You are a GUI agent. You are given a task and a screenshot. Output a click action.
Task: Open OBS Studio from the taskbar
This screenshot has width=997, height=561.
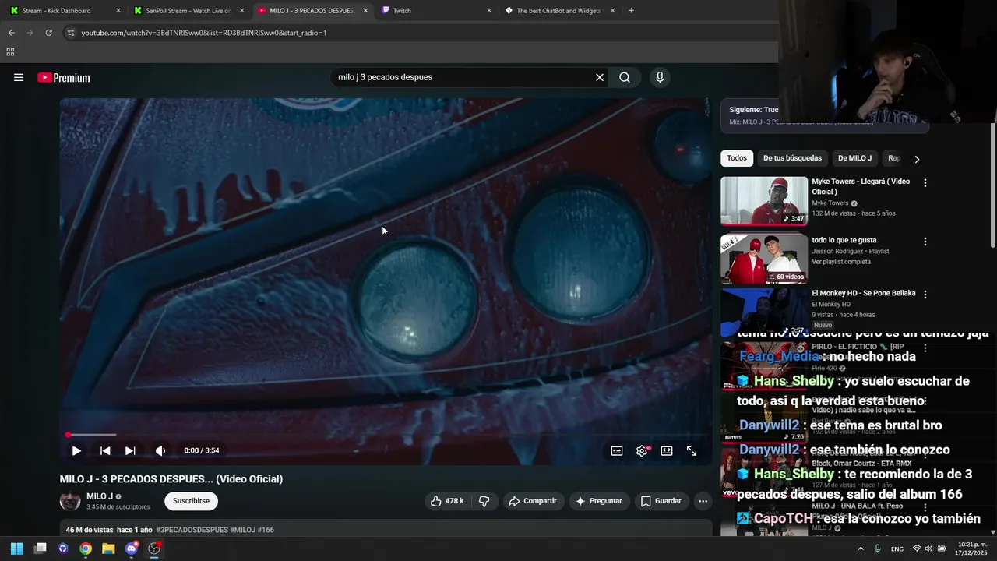(x=154, y=549)
